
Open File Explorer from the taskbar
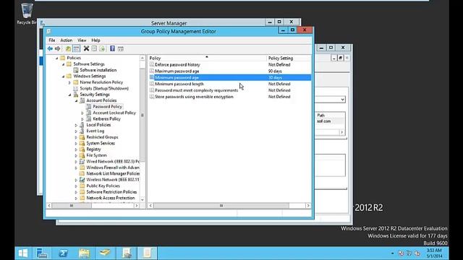tap(84, 253)
